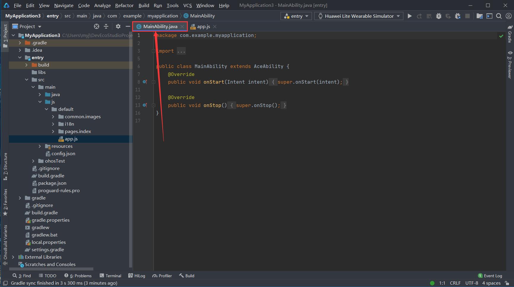This screenshot has height=287, width=514.
Task: Open the Profiler tool window
Action: point(162,276)
